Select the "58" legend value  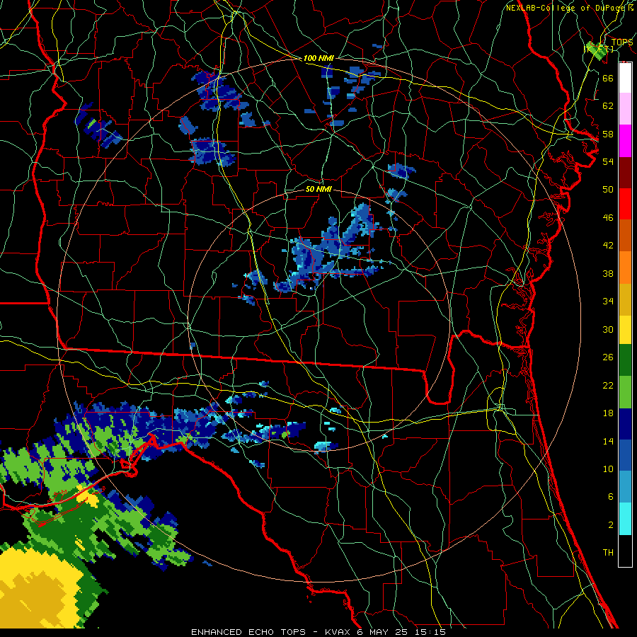pyautogui.click(x=608, y=134)
